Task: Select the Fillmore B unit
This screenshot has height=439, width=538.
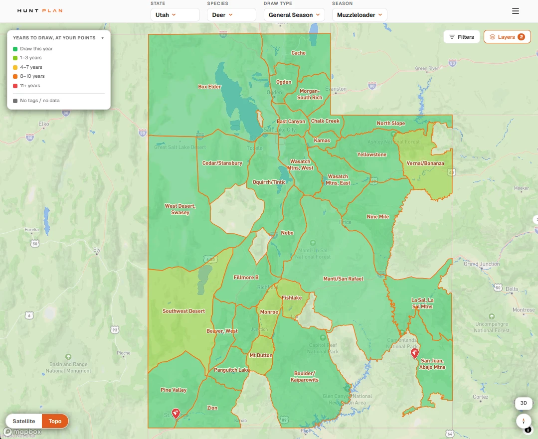Action: (246, 278)
